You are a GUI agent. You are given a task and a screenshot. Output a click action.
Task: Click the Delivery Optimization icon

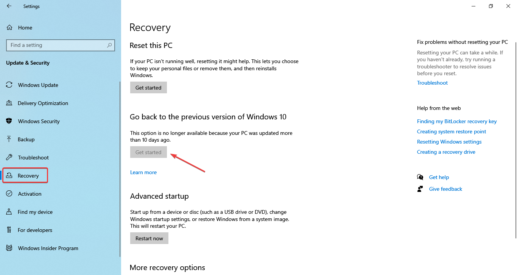pos(9,103)
